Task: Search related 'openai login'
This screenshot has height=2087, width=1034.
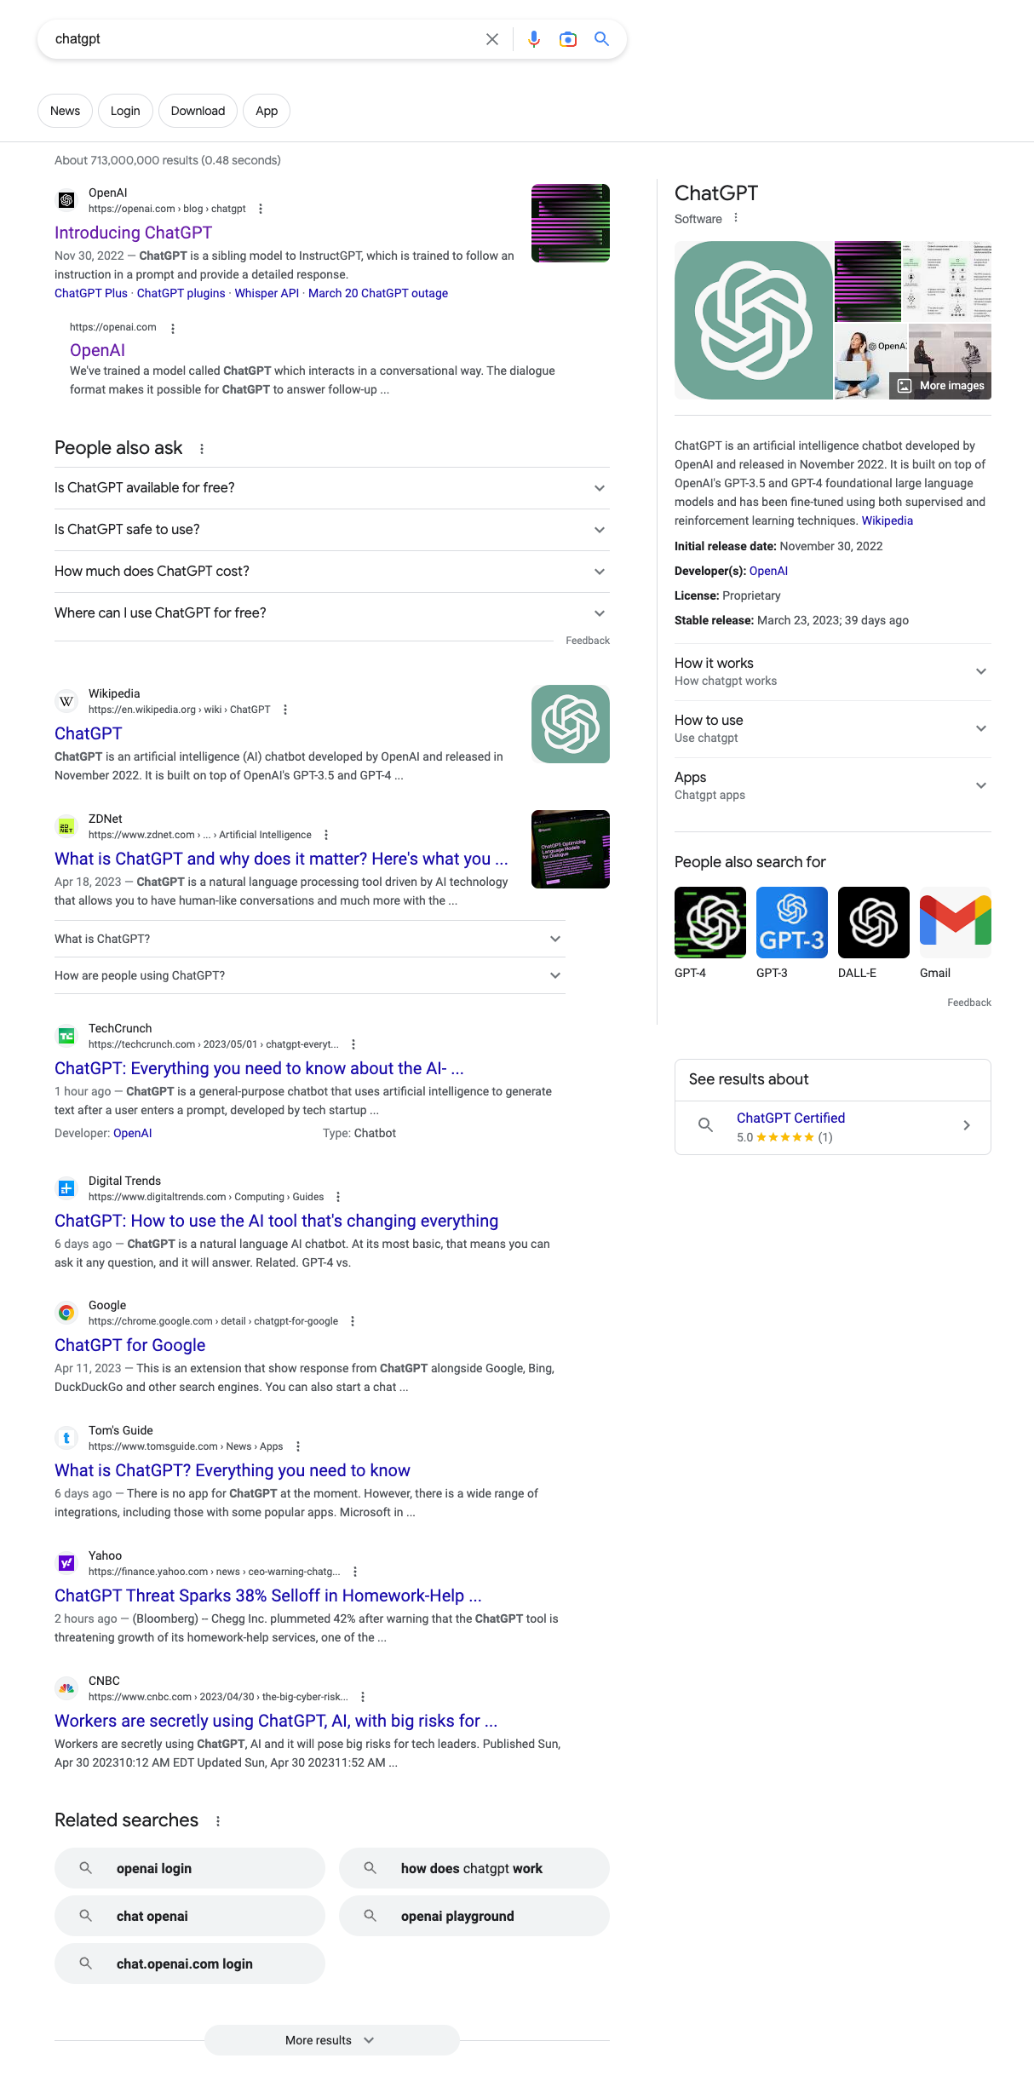Action: point(190,1868)
